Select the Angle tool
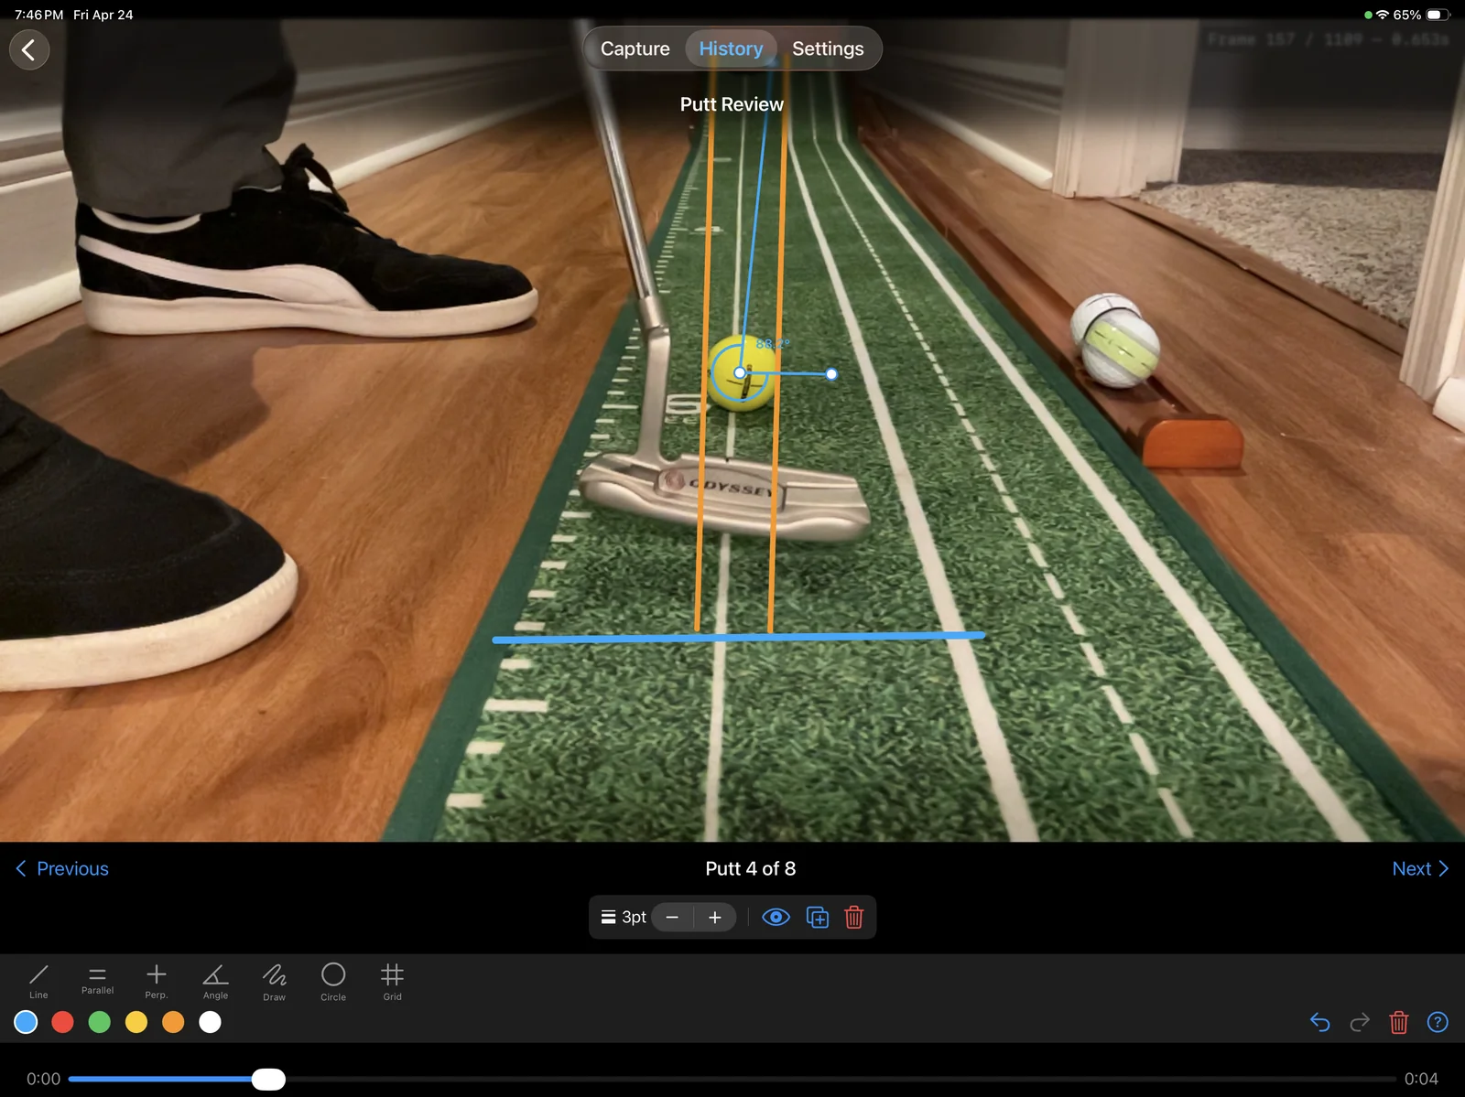The height and width of the screenshot is (1097, 1465). [x=214, y=982]
